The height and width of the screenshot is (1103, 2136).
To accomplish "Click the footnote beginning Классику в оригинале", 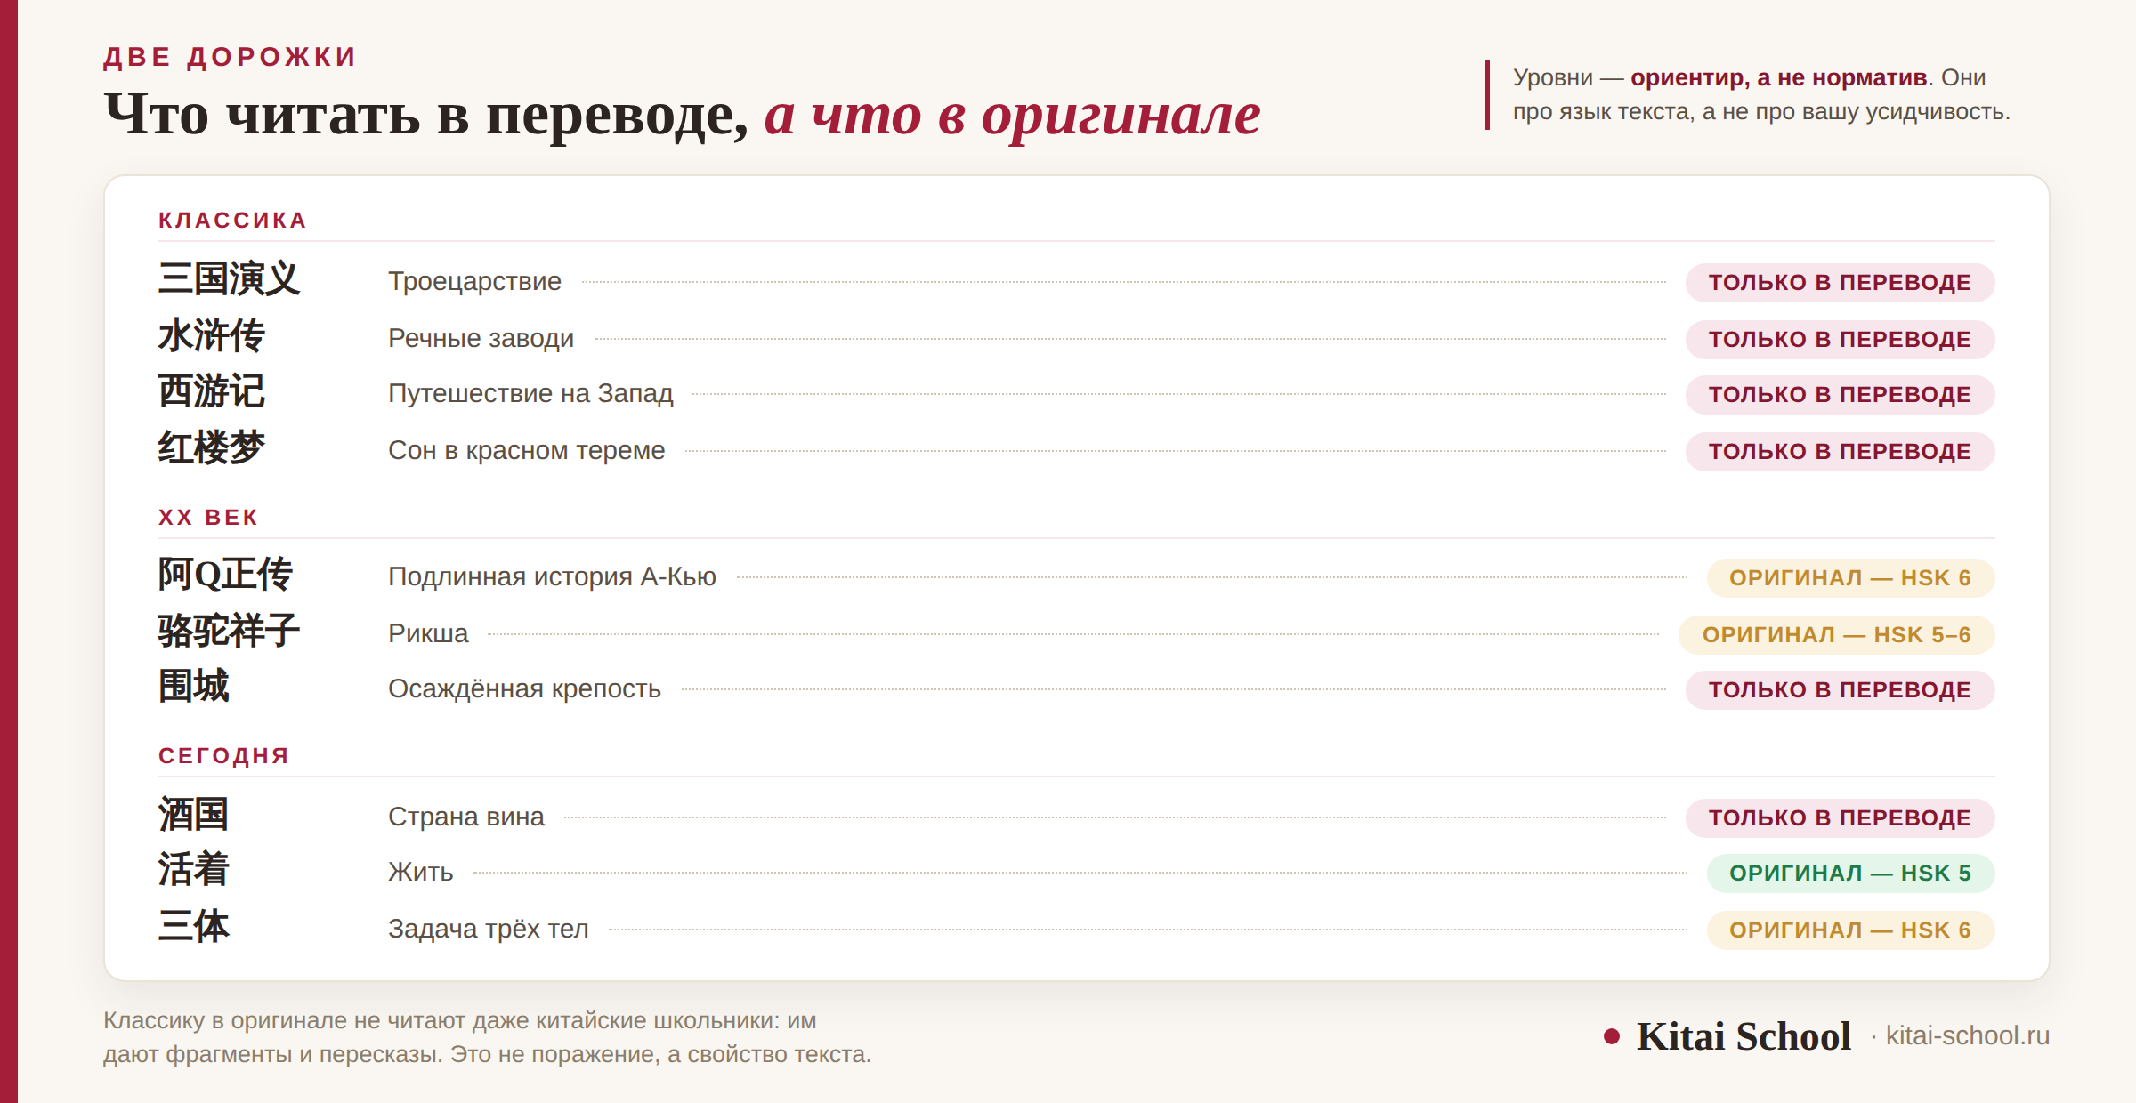I will [x=487, y=1037].
